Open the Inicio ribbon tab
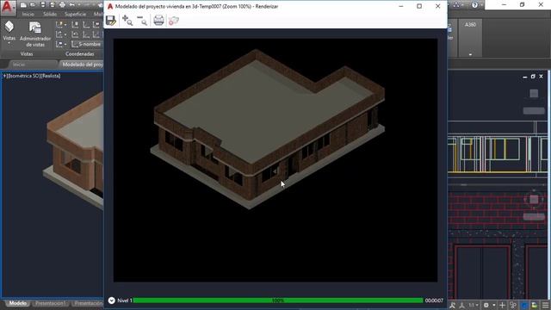This screenshot has height=310, width=551. pos(28,14)
